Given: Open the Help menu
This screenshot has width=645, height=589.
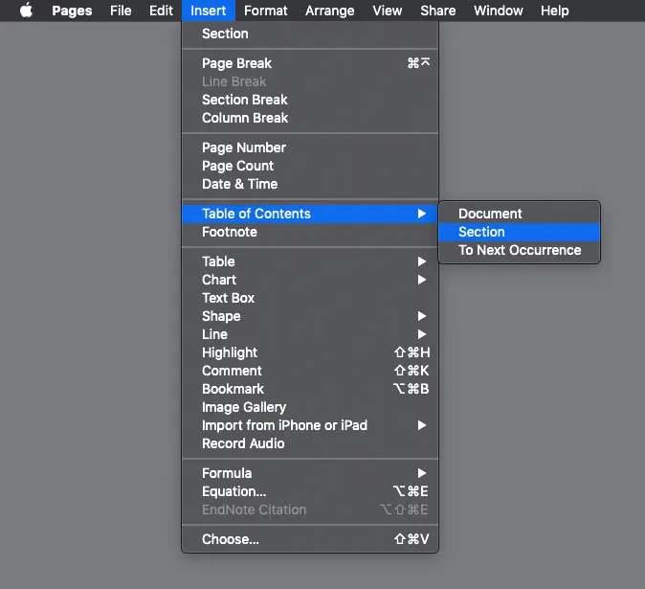Looking at the screenshot, I should point(554,11).
